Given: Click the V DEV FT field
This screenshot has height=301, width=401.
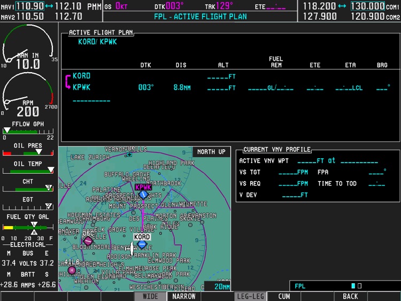Looking at the screenshot, I should pyautogui.click(x=295, y=195).
